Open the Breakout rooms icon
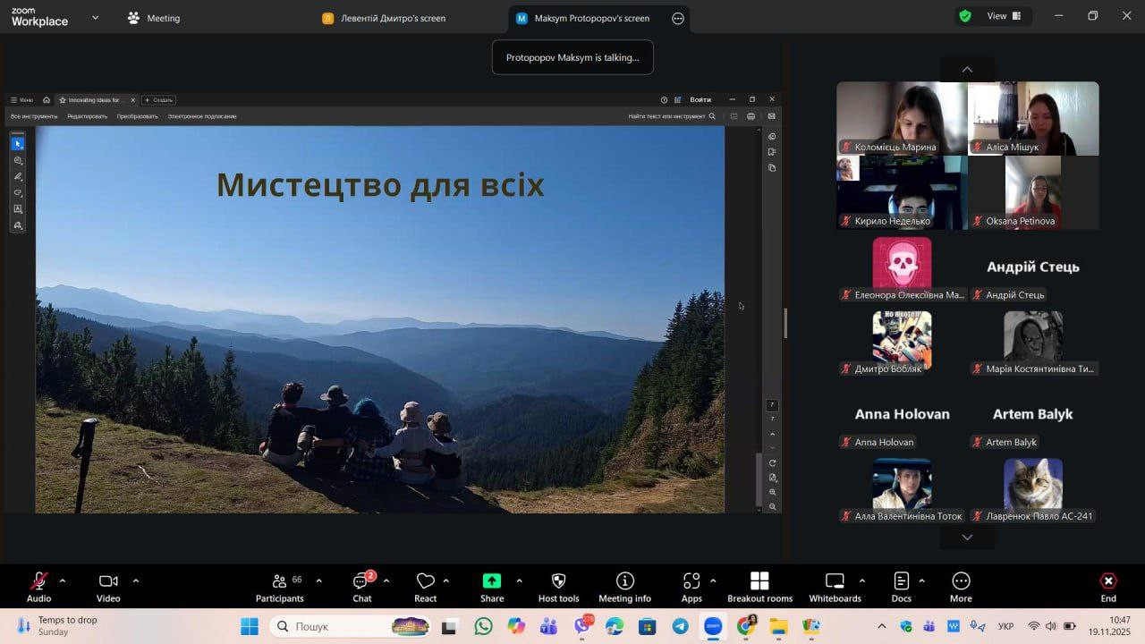This screenshot has height=644, width=1145. point(759,587)
